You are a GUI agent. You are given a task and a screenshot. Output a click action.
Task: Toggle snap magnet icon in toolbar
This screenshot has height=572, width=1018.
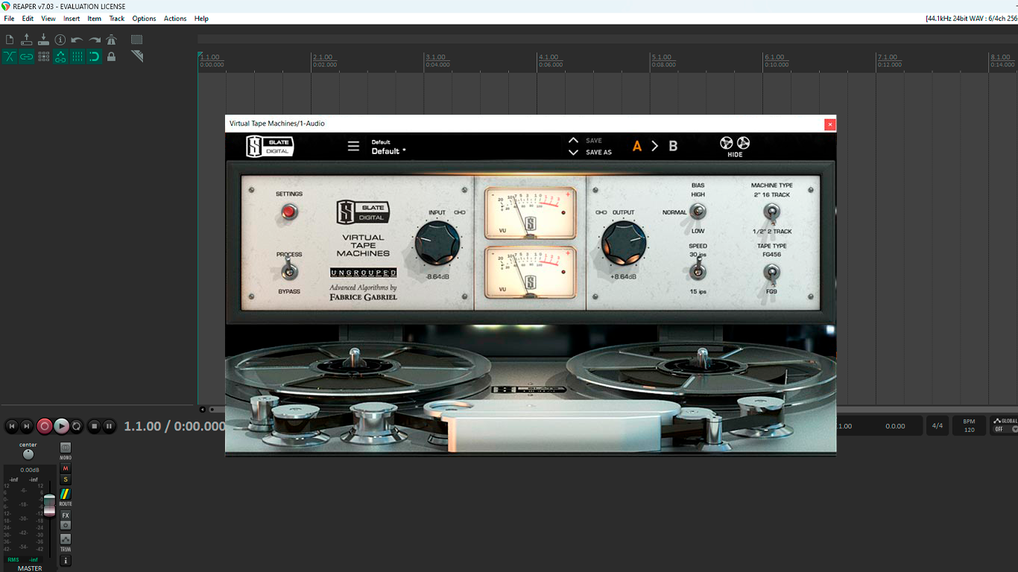pyautogui.click(x=94, y=57)
